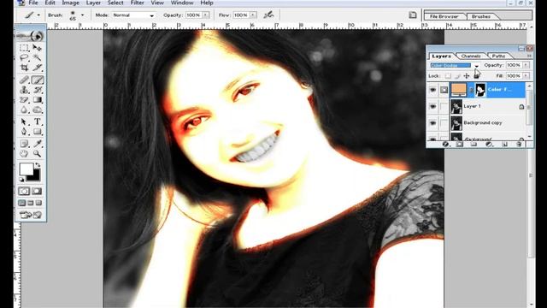Image resolution: width=547 pixels, height=308 pixels.
Task: Open the brush Flow slider arrow
Action: click(x=253, y=15)
